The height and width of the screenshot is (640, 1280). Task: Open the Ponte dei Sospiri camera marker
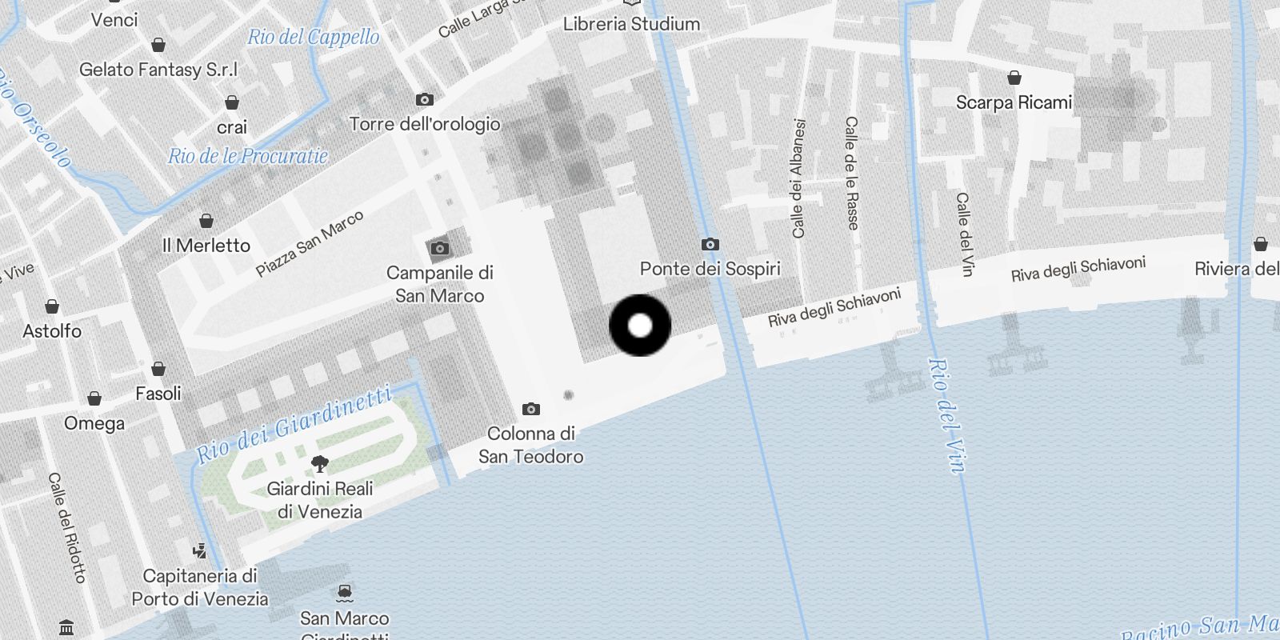(710, 245)
